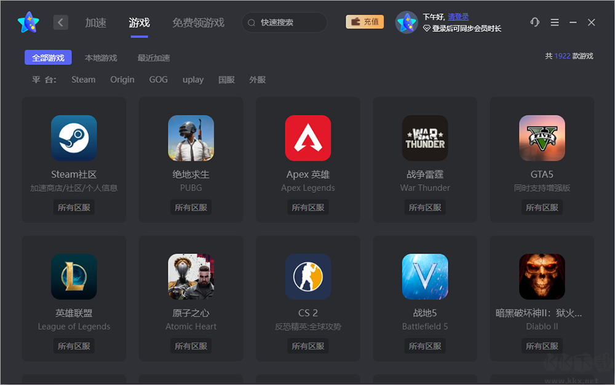Screen dimensions: 615x385
Task: Choose 所有区服 under CS 2
Action: pos(308,346)
